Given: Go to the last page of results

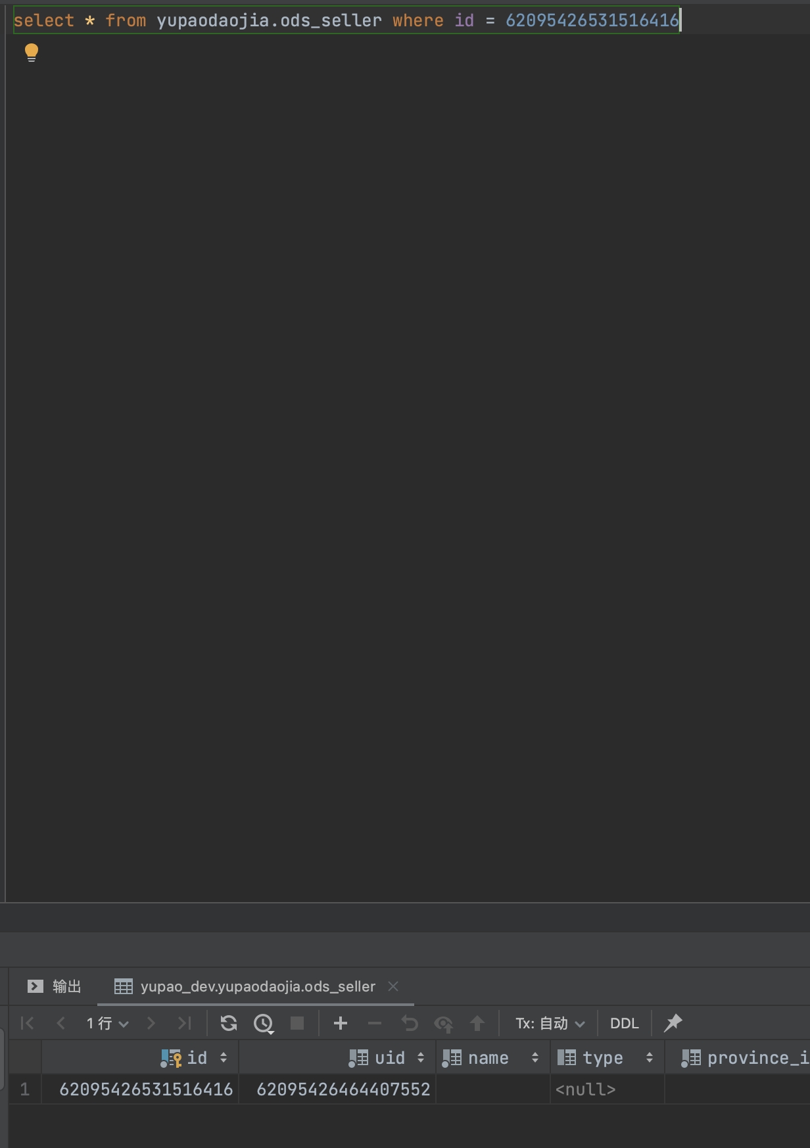Looking at the screenshot, I should click(x=185, y=1023).
